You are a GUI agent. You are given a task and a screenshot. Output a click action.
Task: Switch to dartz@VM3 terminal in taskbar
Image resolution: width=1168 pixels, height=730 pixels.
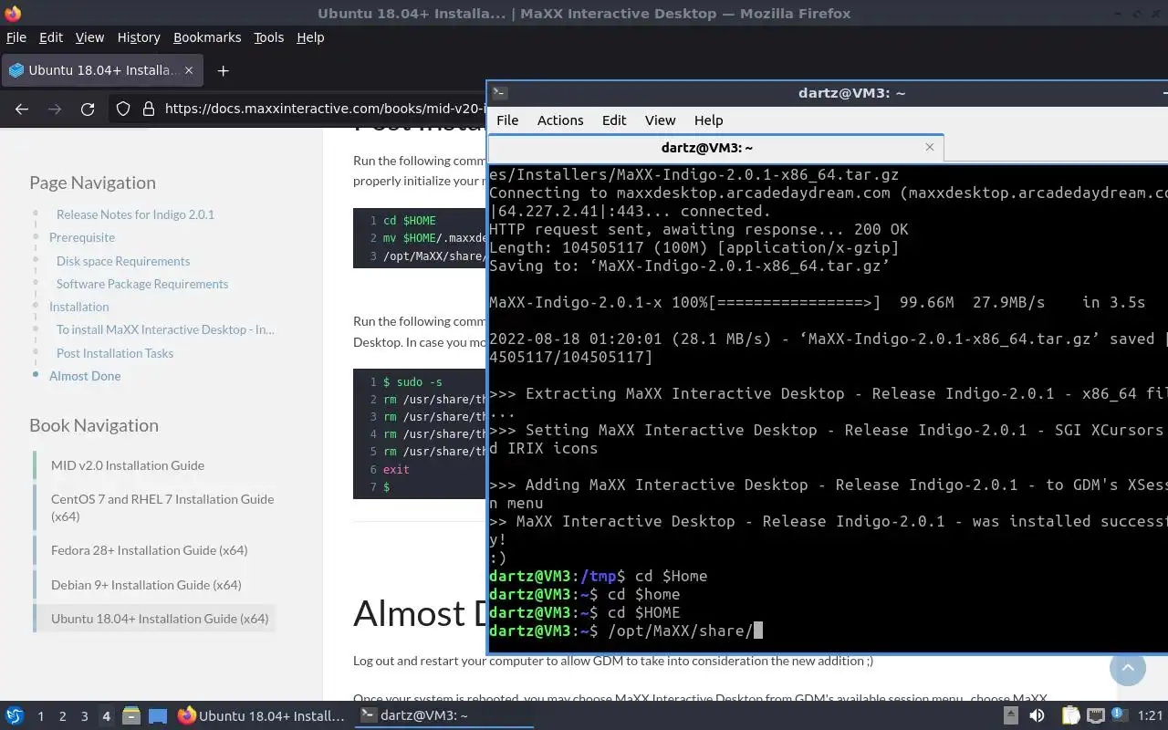pos(443,716)
